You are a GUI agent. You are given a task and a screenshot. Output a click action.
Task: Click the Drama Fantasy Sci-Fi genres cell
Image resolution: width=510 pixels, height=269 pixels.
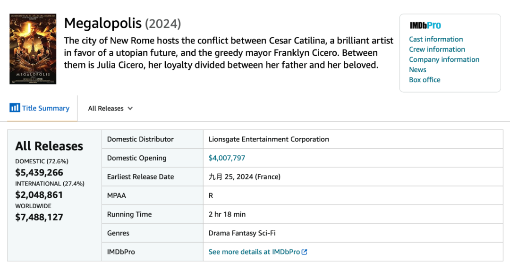(242, 233)
